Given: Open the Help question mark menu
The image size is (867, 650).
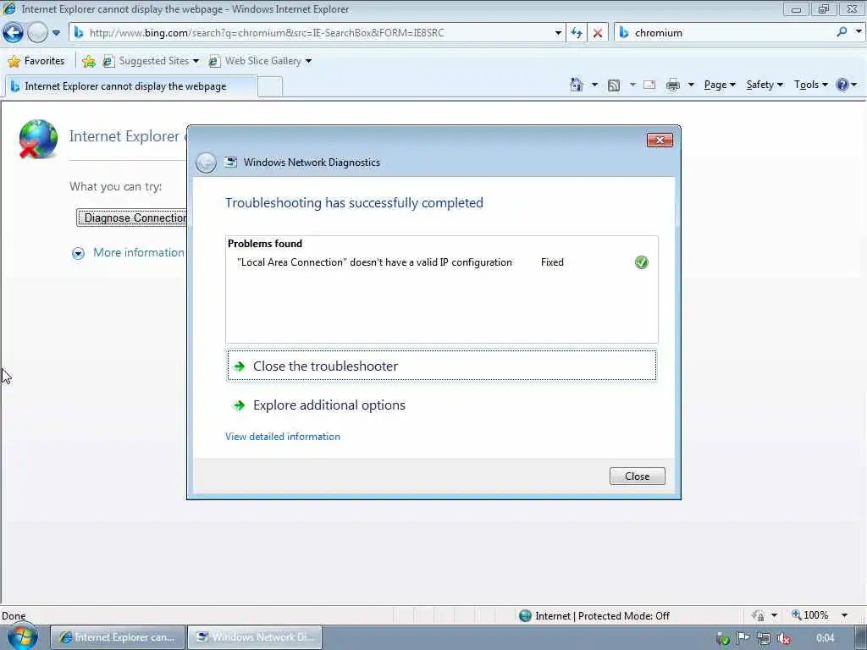Looking at the screenshot, I should click(x=847, y=85).
